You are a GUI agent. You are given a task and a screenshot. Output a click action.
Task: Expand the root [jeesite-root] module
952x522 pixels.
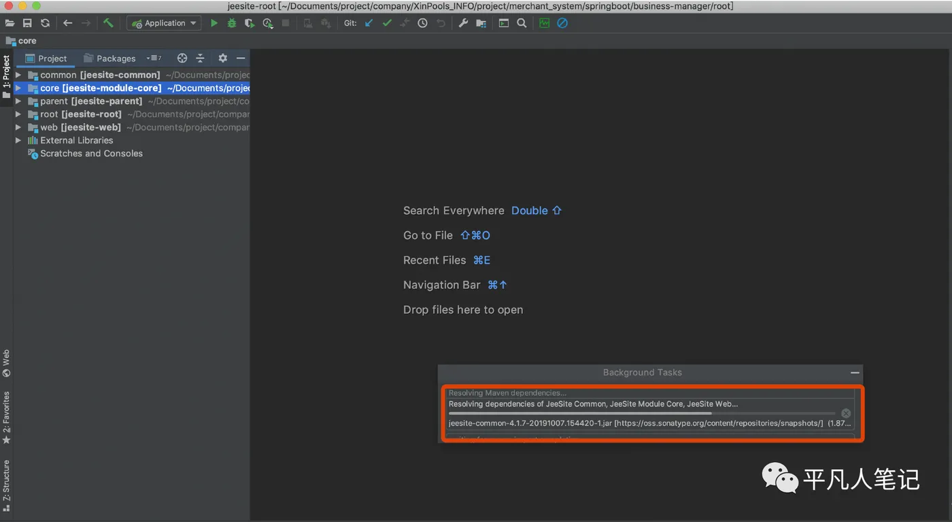coord(18,114)
